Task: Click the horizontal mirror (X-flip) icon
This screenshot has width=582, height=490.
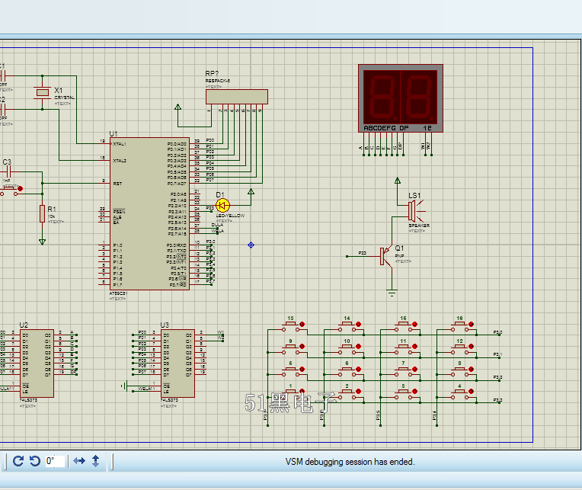Action: pyautogui.click(x=78, y=461)
